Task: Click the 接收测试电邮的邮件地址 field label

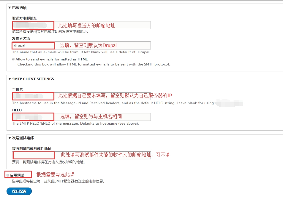Action: pos(32,148)
